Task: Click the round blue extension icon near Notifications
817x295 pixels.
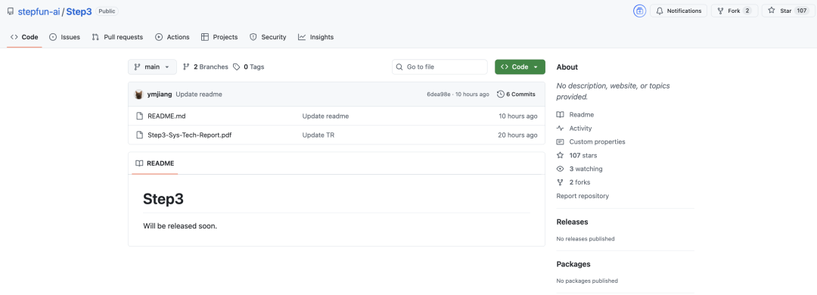Action: coord(639,11)
